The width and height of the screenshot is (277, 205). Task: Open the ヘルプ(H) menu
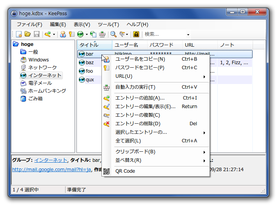coord(137,24)
